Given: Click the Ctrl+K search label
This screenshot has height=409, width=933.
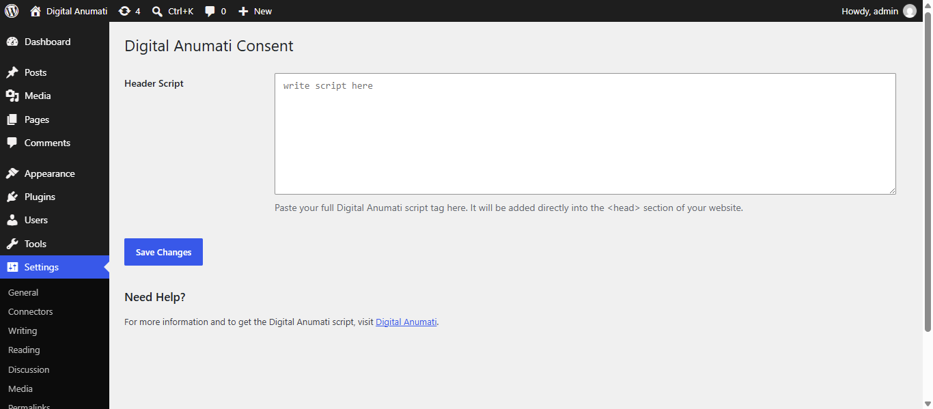Looking at the screenshot, I should coord(181,11).
